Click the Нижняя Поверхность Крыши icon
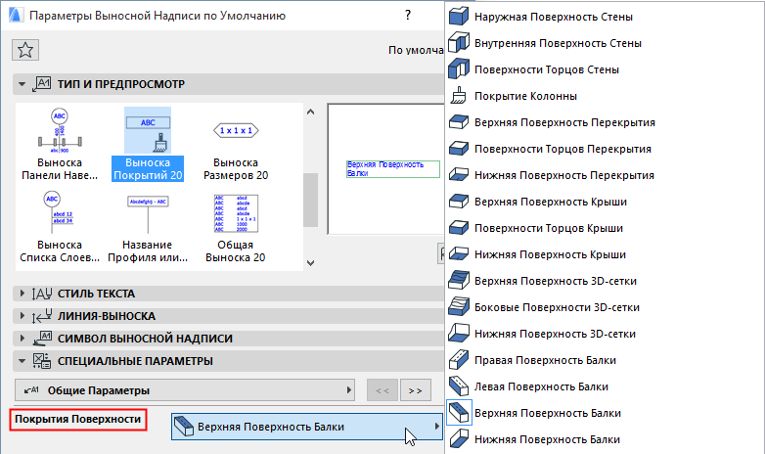 click(459, 253)
